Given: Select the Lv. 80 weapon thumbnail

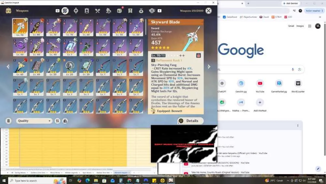Looking at the screenshot, I should pyautogui.click(x=37, y=27).
